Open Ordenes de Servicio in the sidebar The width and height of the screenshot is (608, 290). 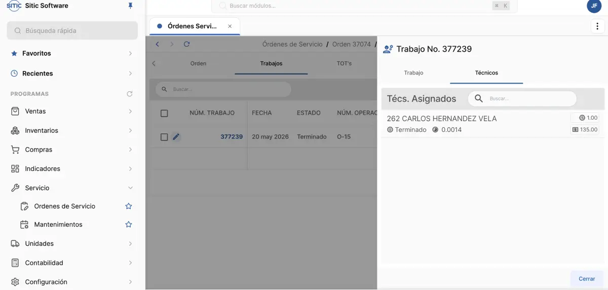65,206
